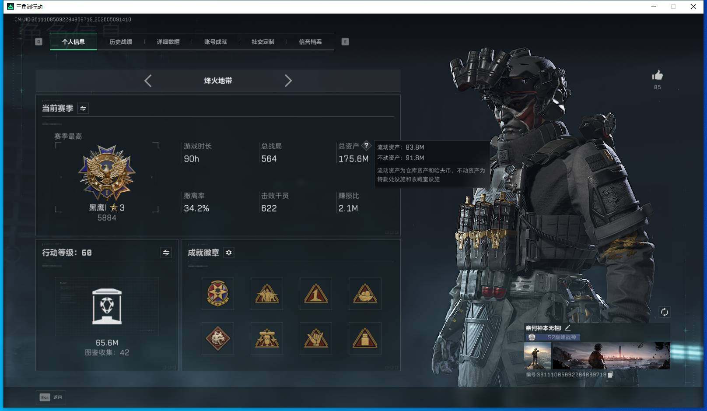Image resolution: width=707 pixels, height=411 pixels.
Task: Click the collection showcase display icon
Action: pos(107,306)
